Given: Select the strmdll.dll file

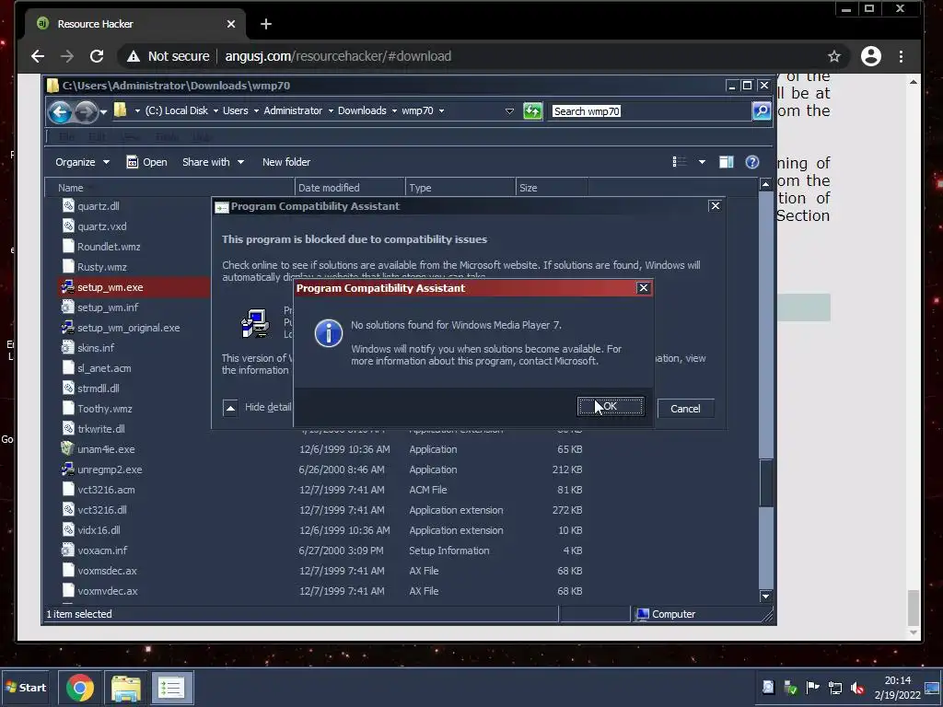Looking at the screenshot, I should [98, 389].
